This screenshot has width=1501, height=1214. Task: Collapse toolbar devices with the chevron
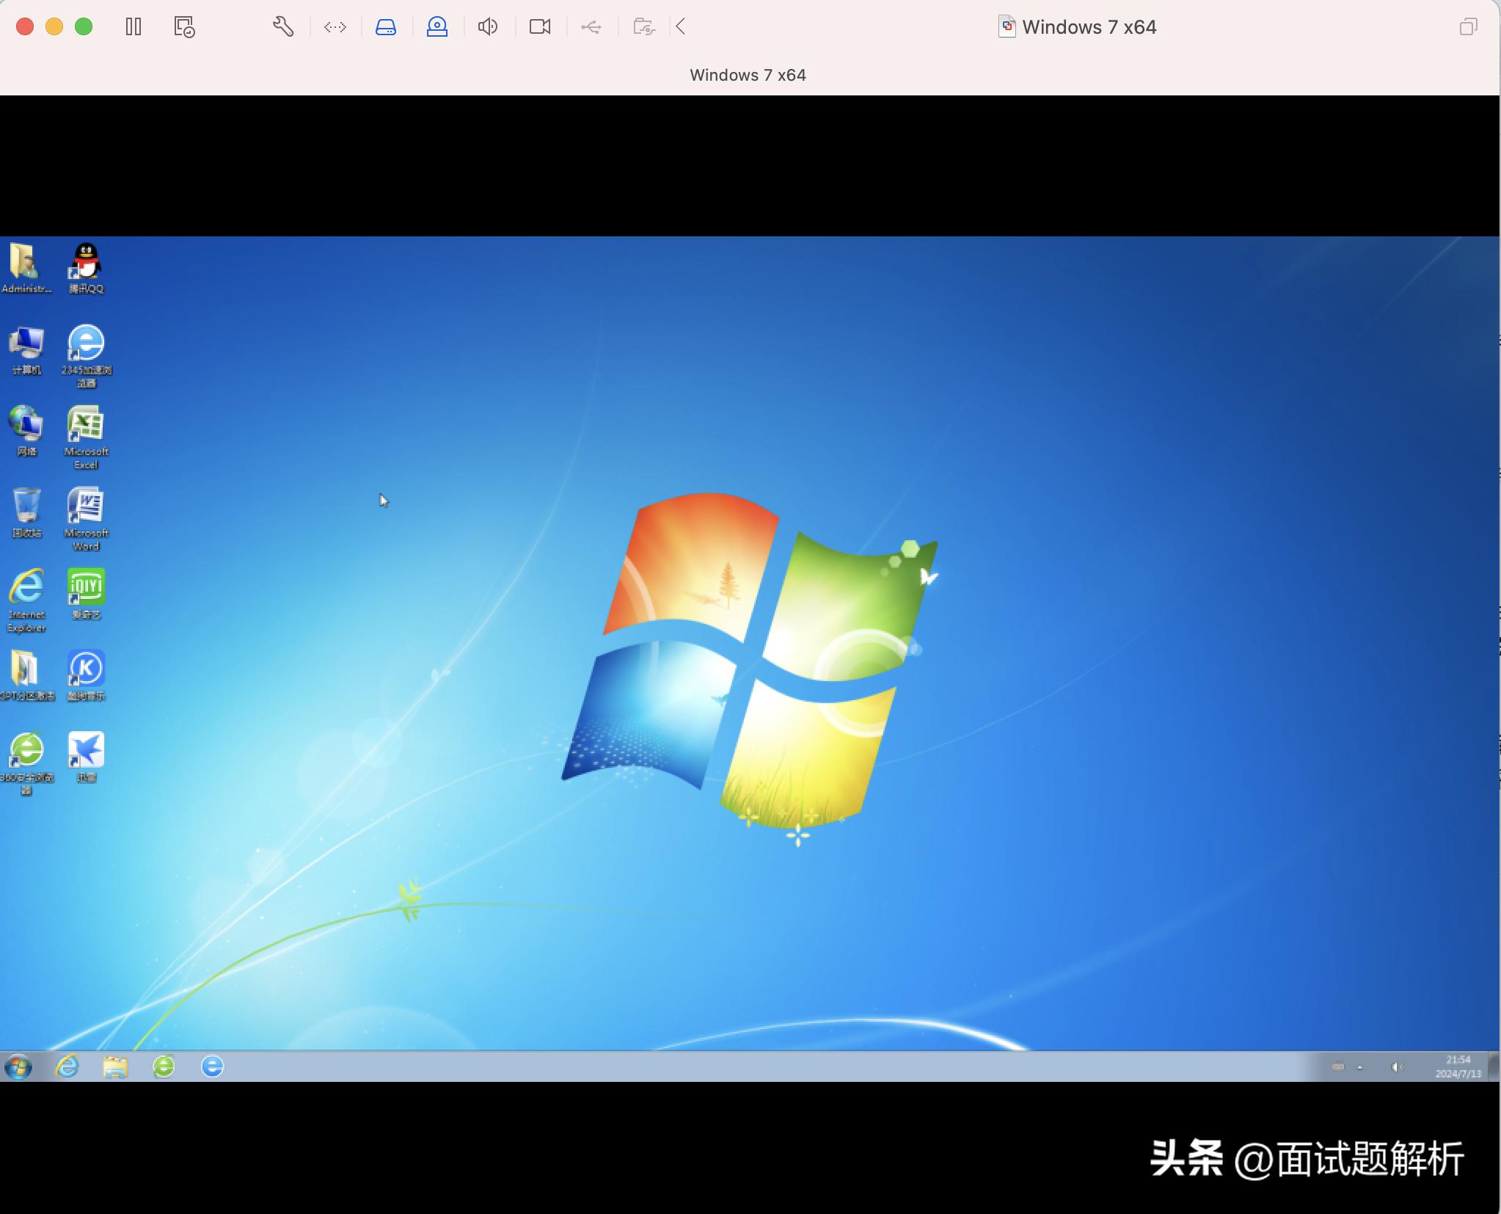tap(681, 27)
